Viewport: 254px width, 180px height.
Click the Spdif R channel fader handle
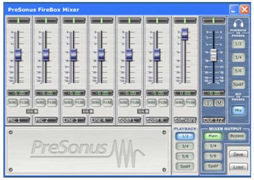pyautogui.click(x=157, y=55)
